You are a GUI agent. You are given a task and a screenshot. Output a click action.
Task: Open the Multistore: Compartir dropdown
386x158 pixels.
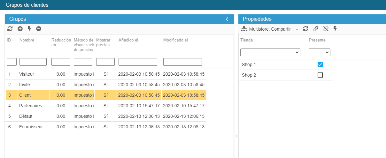(x=269, y=29)
